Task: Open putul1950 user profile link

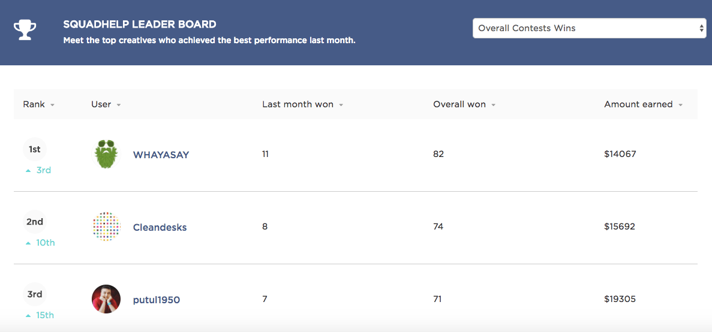Action: pos(156,300)
